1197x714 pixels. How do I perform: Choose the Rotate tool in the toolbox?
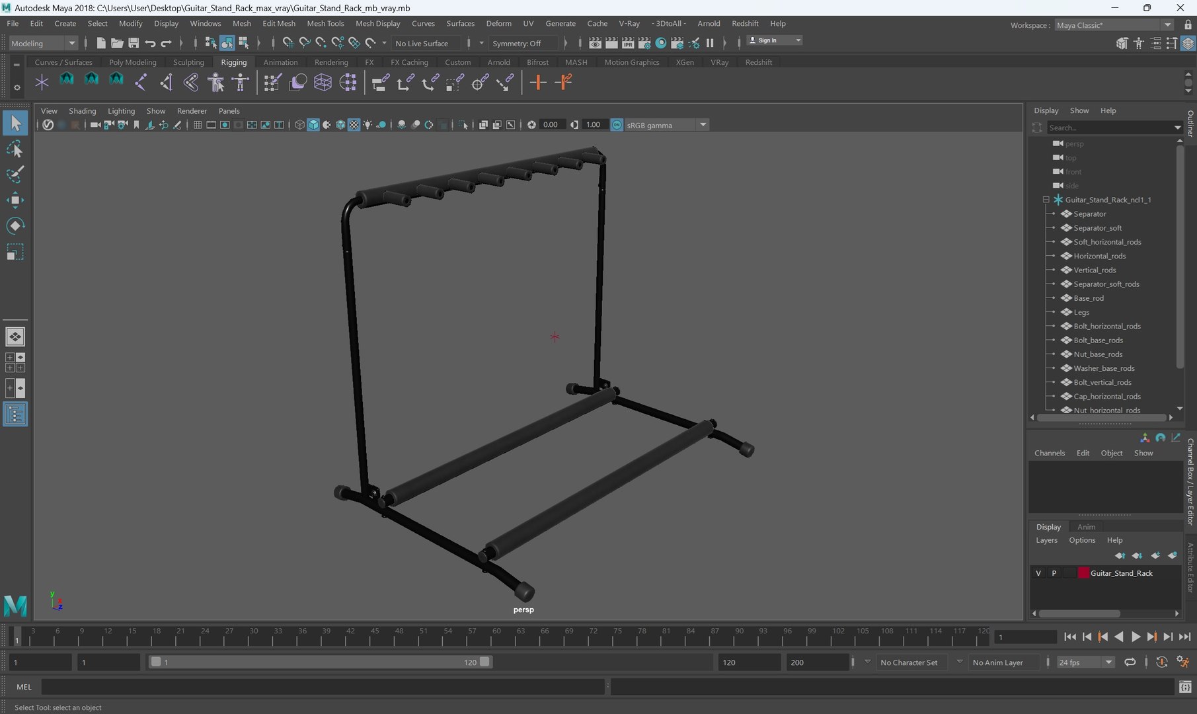click(x=15, y=226)
